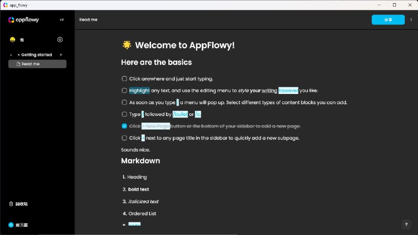Click the 'Sounds nice.' line
418x235 pixels.
pyautogui.click(x=135, y=150)
